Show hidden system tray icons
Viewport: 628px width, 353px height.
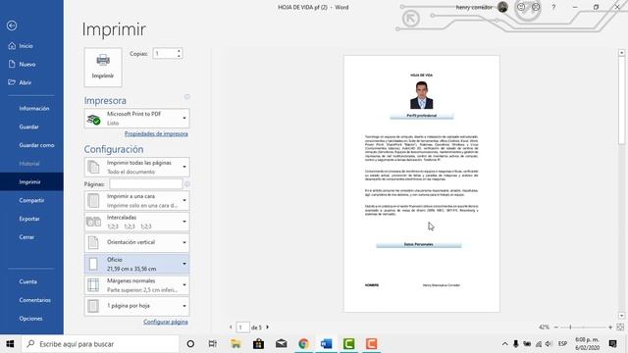pos(505,344)
